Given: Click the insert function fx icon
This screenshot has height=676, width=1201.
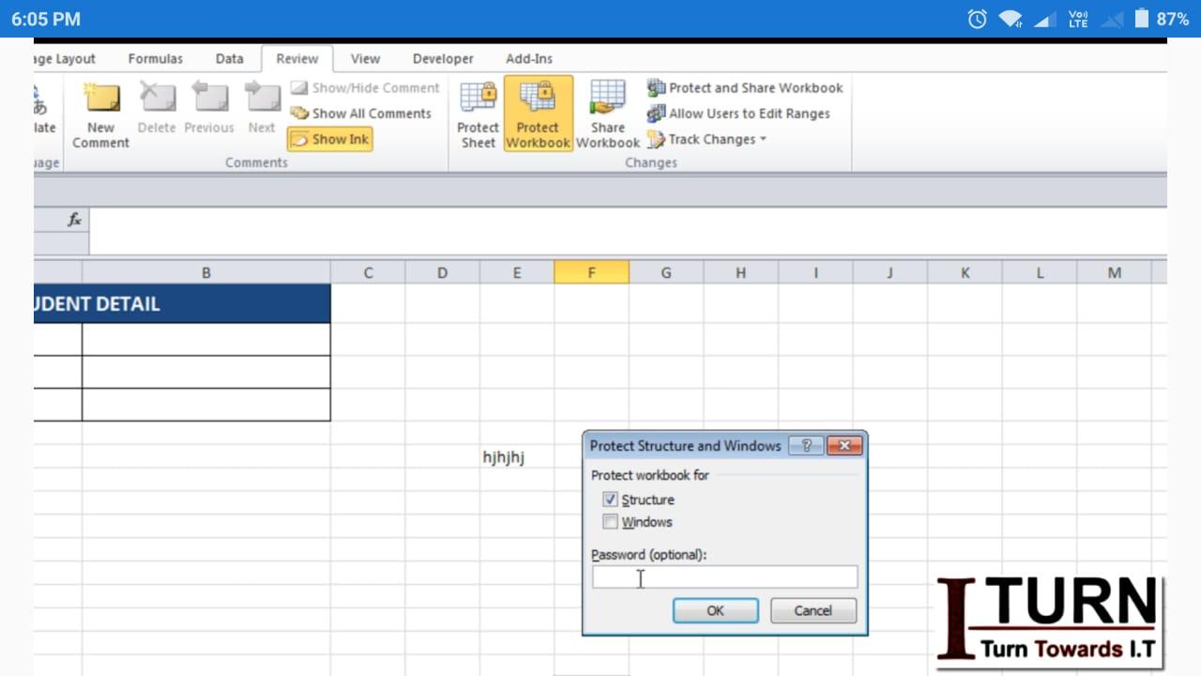Looking at the screenshot, I should [75, 220].
